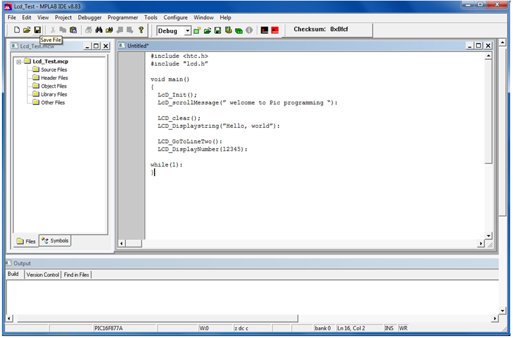Click the Paste clipboard icon
Viewport: 513px width, 338px height.
(73, 30)
